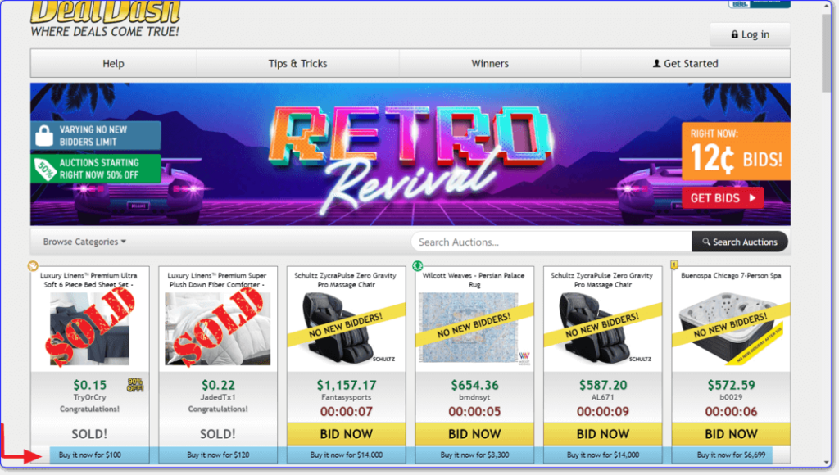The image size is (839, 475).
Task: Go to the Winners page
Action: click(x=490, y=64)
